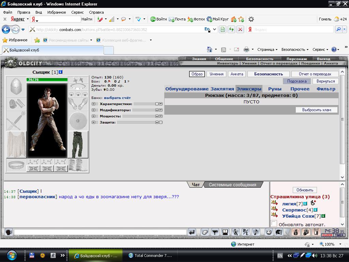Click the empty belt equipment slot
Image resolution: width=349 pixels, height=262 pixels.
pyautogui.click(x=16, y=165)
